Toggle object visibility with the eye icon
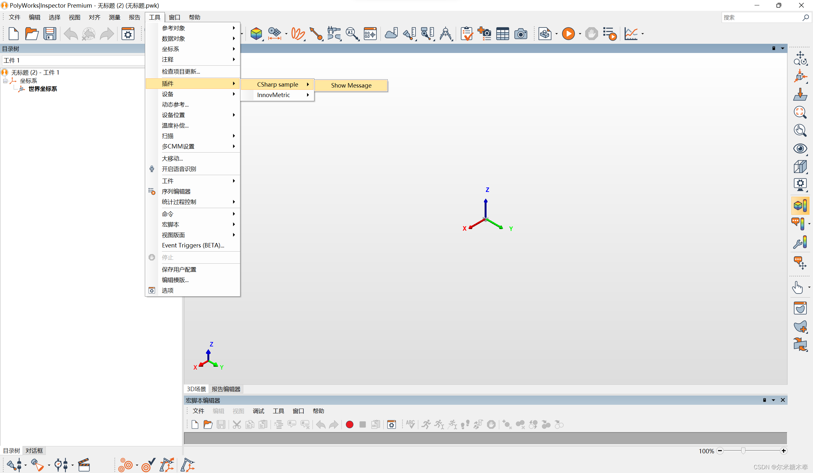Viewport: 813px width, 473px height. [800, 148]
